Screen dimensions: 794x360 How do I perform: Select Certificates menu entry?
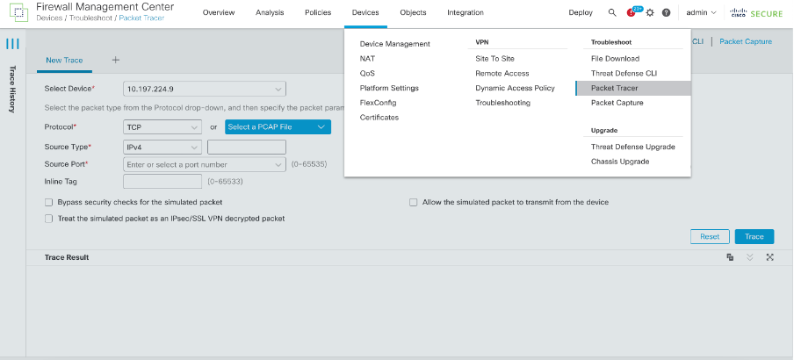click(379, 118)
